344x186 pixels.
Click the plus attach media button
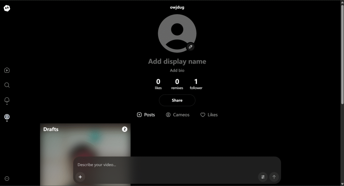(80, 177)
